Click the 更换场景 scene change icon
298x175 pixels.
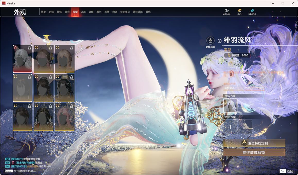click(210, 41)
